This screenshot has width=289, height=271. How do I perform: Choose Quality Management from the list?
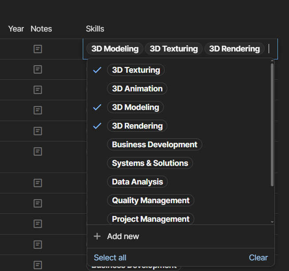[x=150, y=200]
